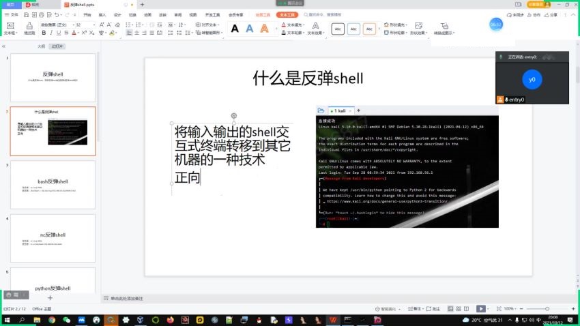Select the bash反弹shell slide thumbnail
Screen dimensions: 580x326
tap(53, 184)
